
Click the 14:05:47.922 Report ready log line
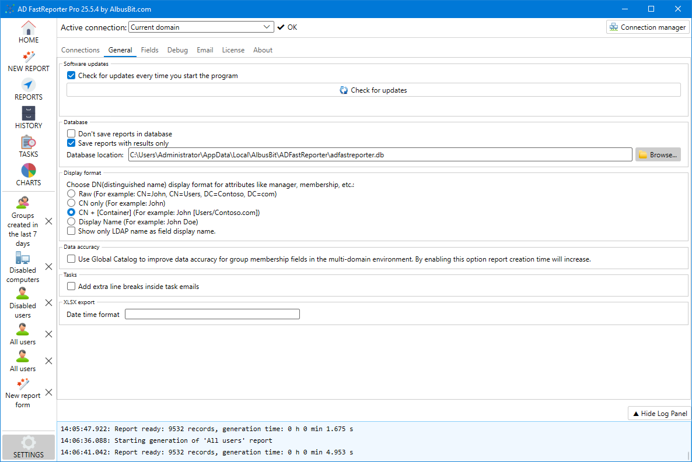pyautogui.click(x=207, y=428)
